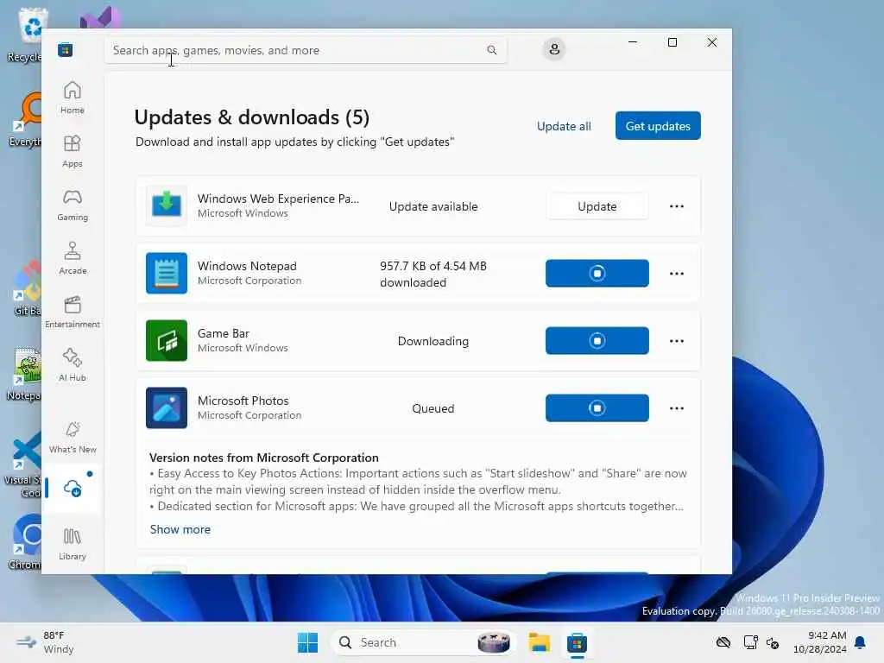Click the Microsoft Photos app icon
This screenshot has height=663, width=884.
point(167,407)
